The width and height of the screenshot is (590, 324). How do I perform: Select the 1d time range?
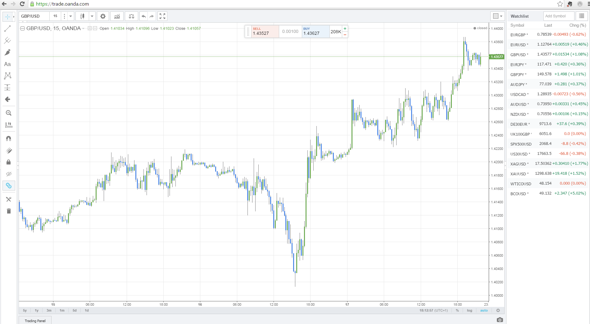(x=87, y=310)
